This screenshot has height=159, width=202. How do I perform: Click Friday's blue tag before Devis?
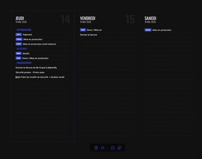(x=83, y=30)
